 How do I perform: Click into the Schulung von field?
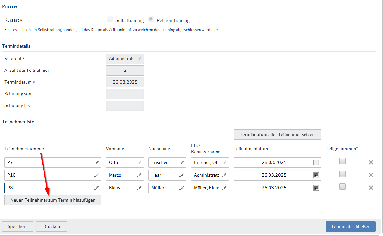click(x=125, y=94)
